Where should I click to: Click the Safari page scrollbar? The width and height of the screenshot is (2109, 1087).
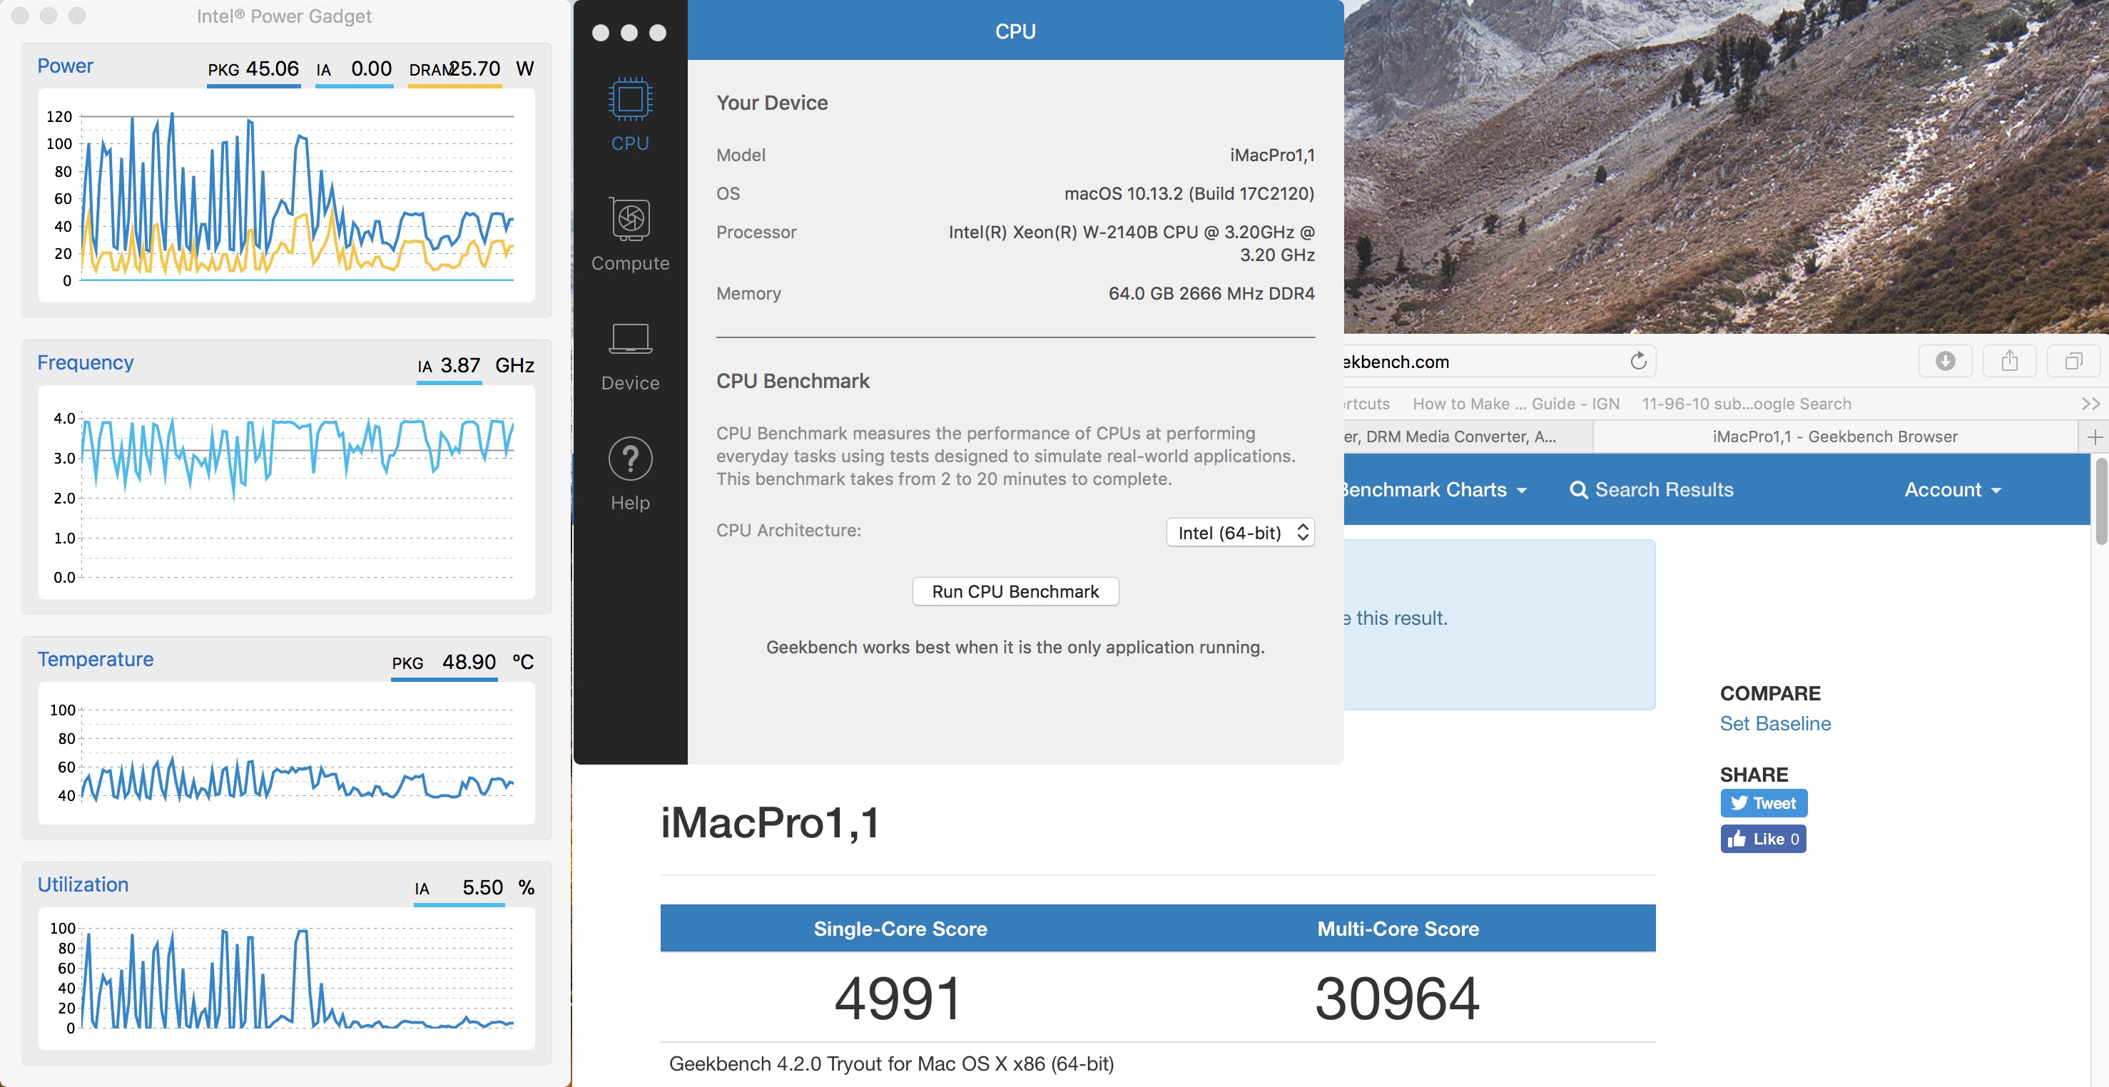click(2101, 501)
